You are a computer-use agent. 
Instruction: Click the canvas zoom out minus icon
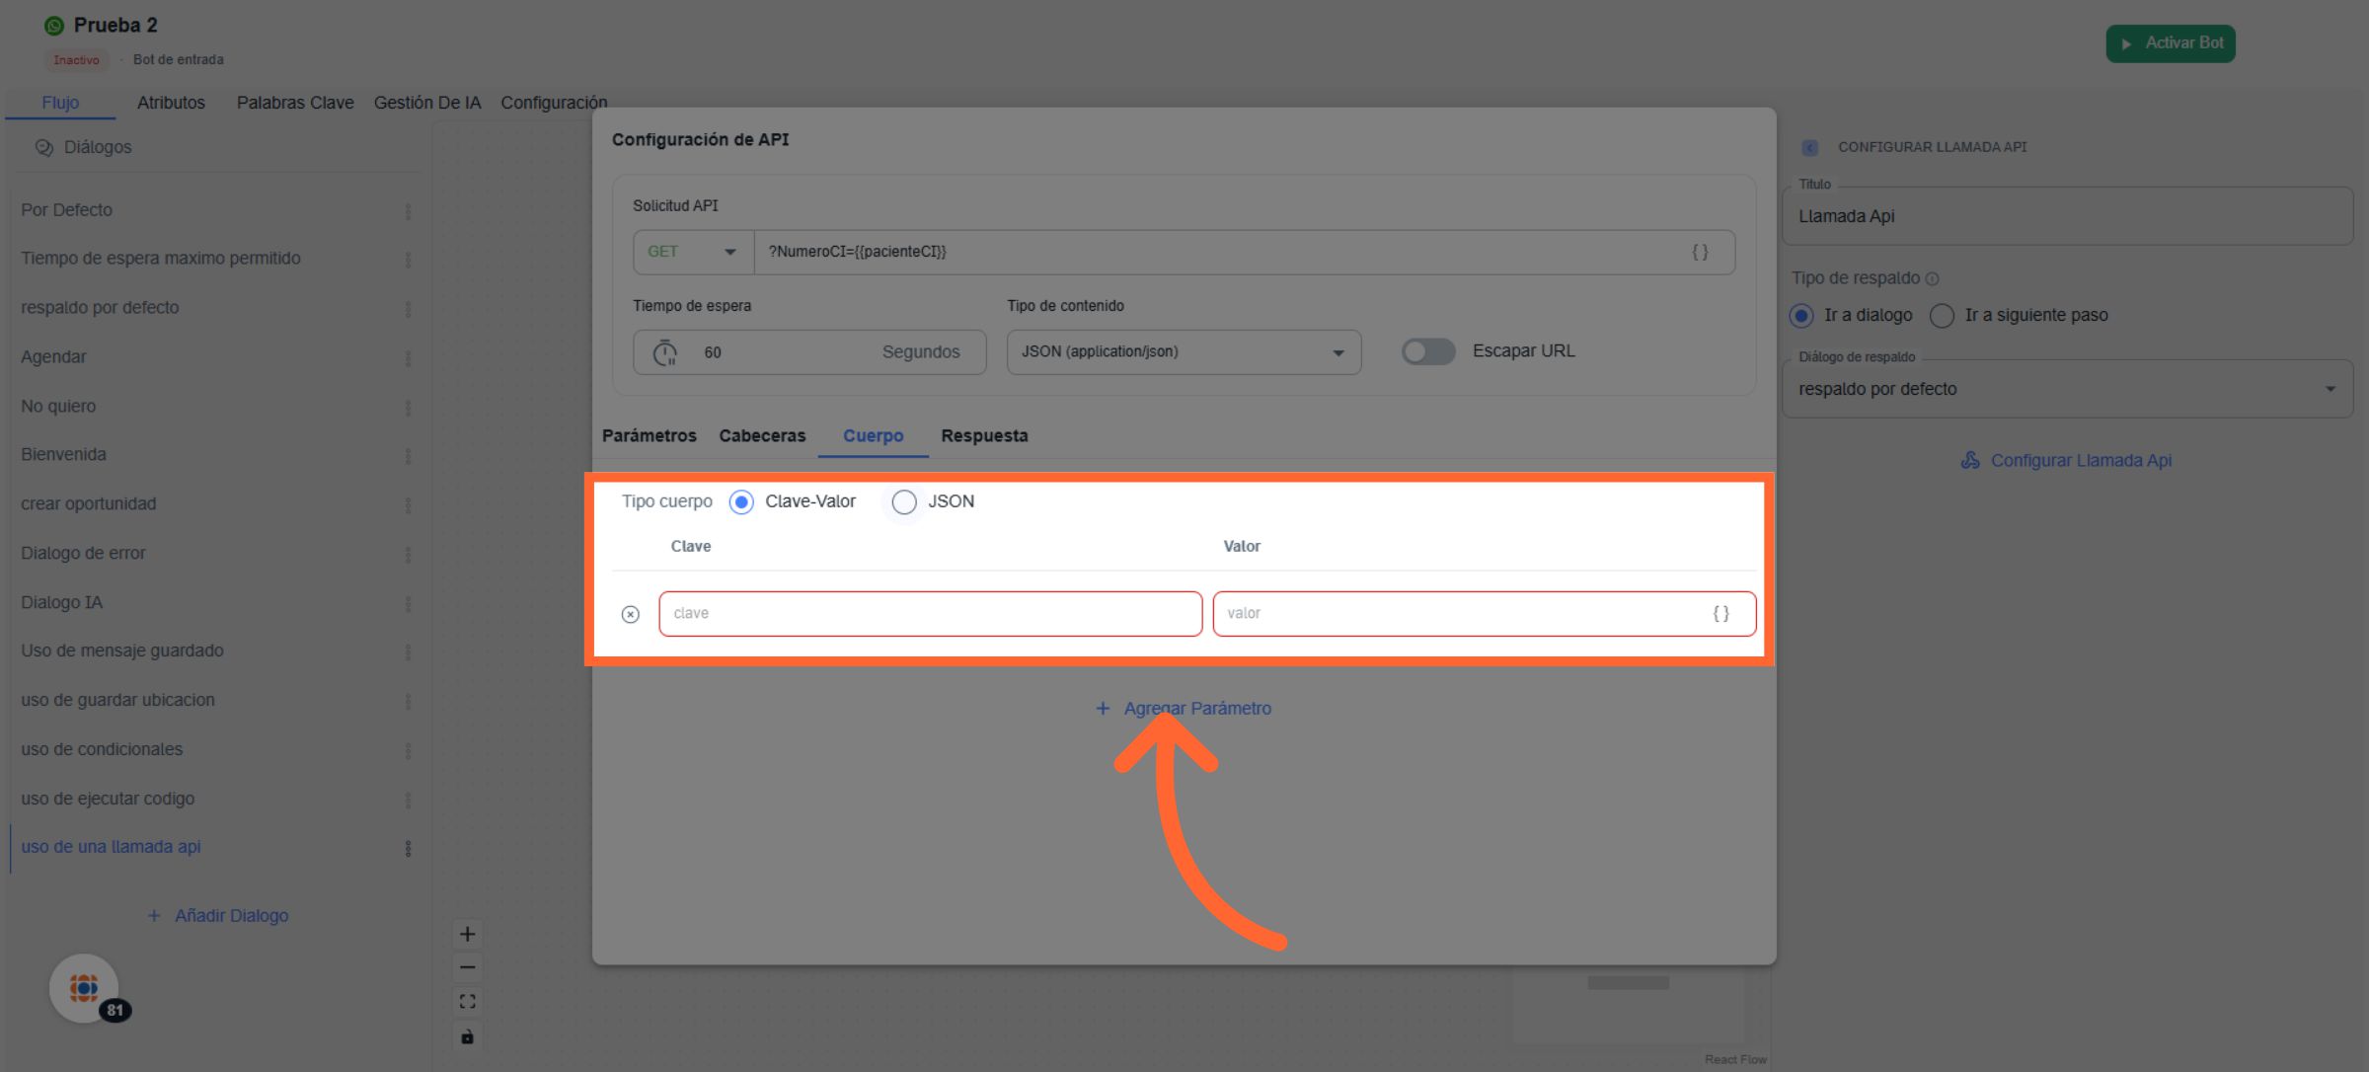(x=468, y=967)
